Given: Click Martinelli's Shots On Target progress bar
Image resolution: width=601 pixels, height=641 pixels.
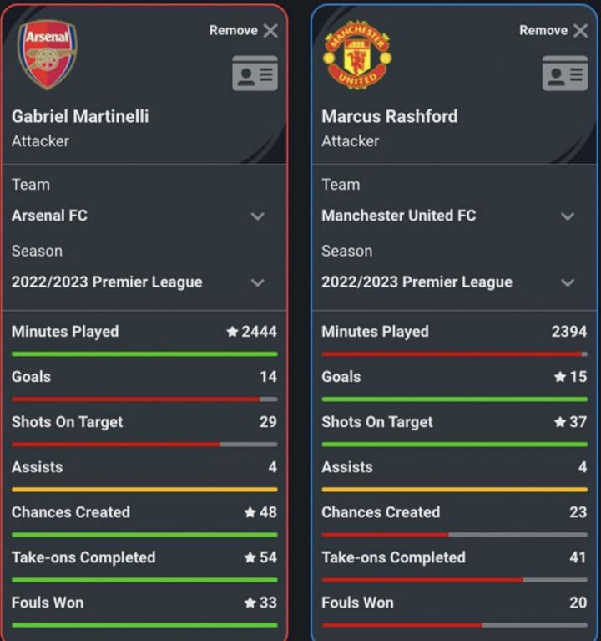Looking at the screenshot, I should 144,445.
